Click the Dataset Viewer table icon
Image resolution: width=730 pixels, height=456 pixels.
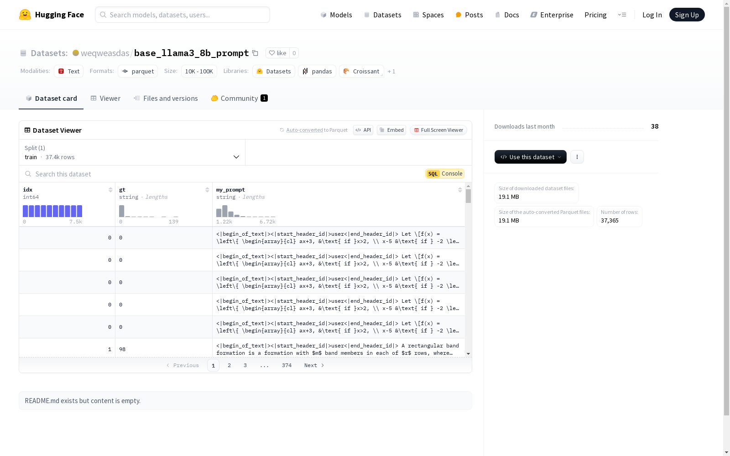tap(27, 130)
